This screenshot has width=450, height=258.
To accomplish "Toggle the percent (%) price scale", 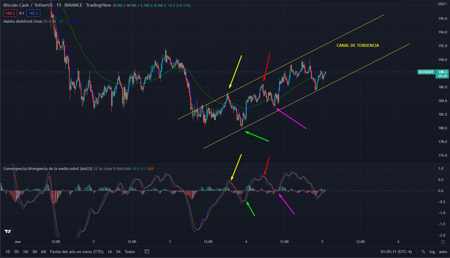I will pos(423,252).
